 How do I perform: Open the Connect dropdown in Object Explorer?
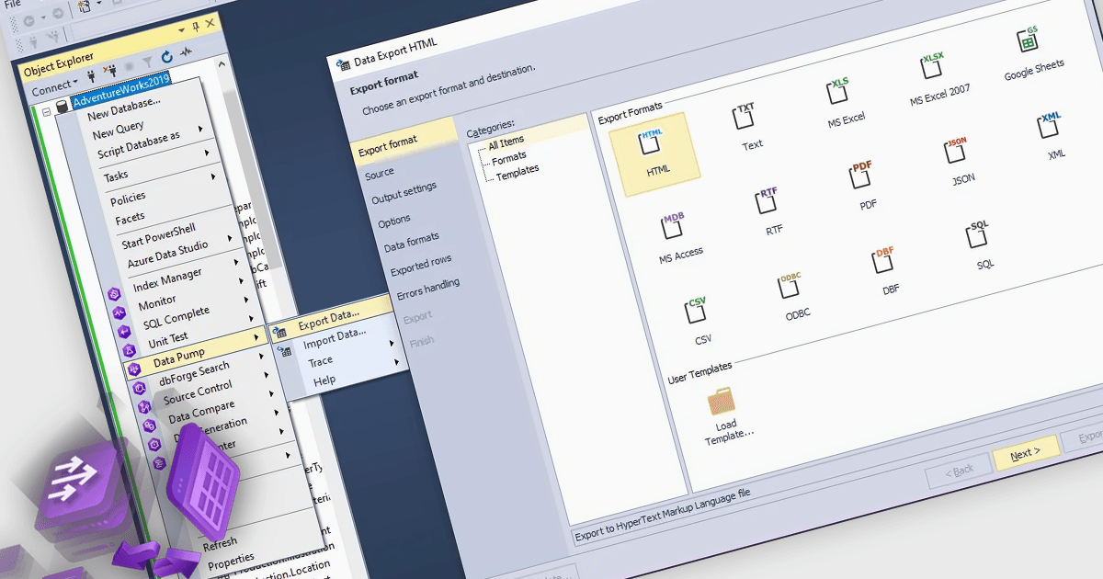coord(53,88)
